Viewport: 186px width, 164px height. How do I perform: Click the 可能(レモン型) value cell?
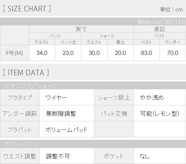click(160, 114)
